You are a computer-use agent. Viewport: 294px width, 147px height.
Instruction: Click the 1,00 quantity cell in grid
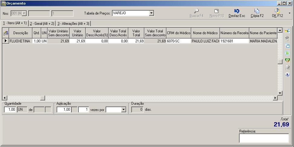tap(37, 41)
